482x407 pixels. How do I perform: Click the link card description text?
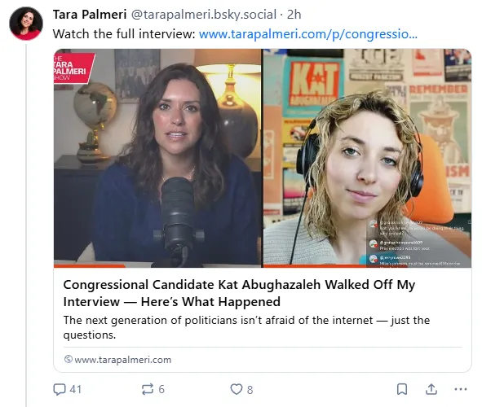pyautogui.click(x=246, y=327)
